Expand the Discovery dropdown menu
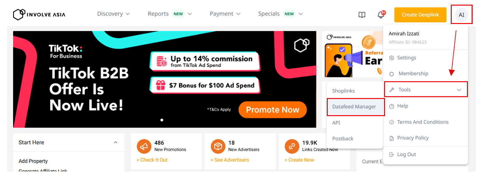The width and height of the screenshot is (481, 174). (113, 14)
